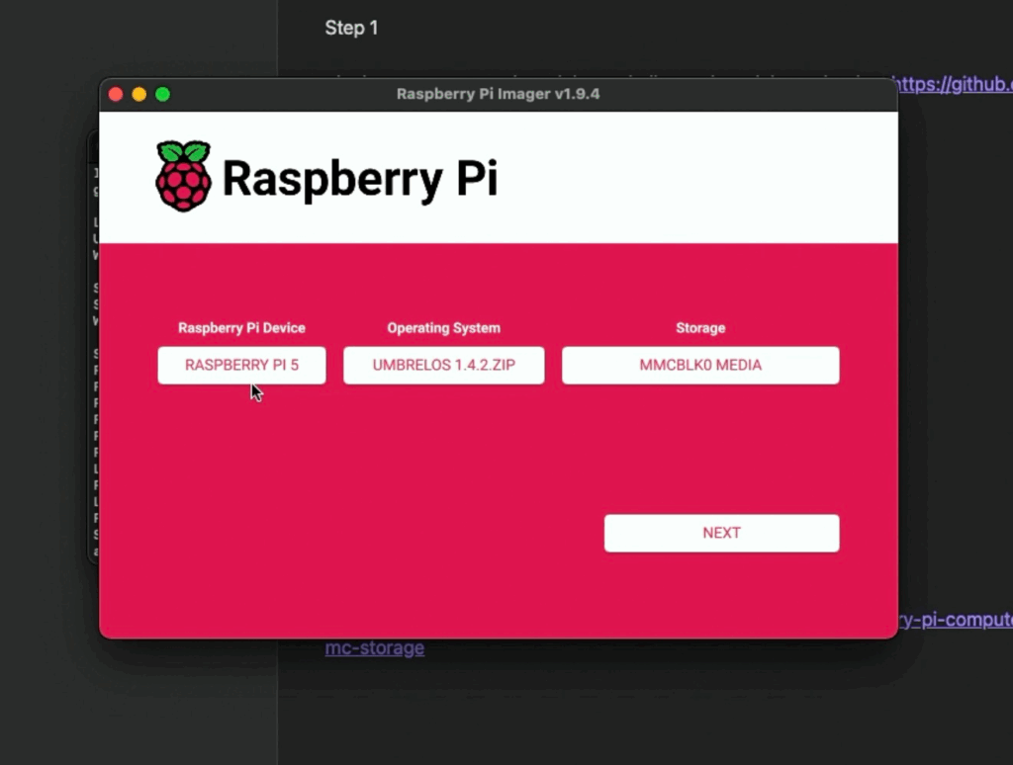Change the UMBRELOS 1.4.2.ZIP operating system

(x=443, y=365)
